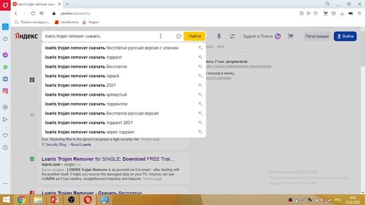Open VK in Opera sidebar
The image size is (365, 205).
[5, 79]
